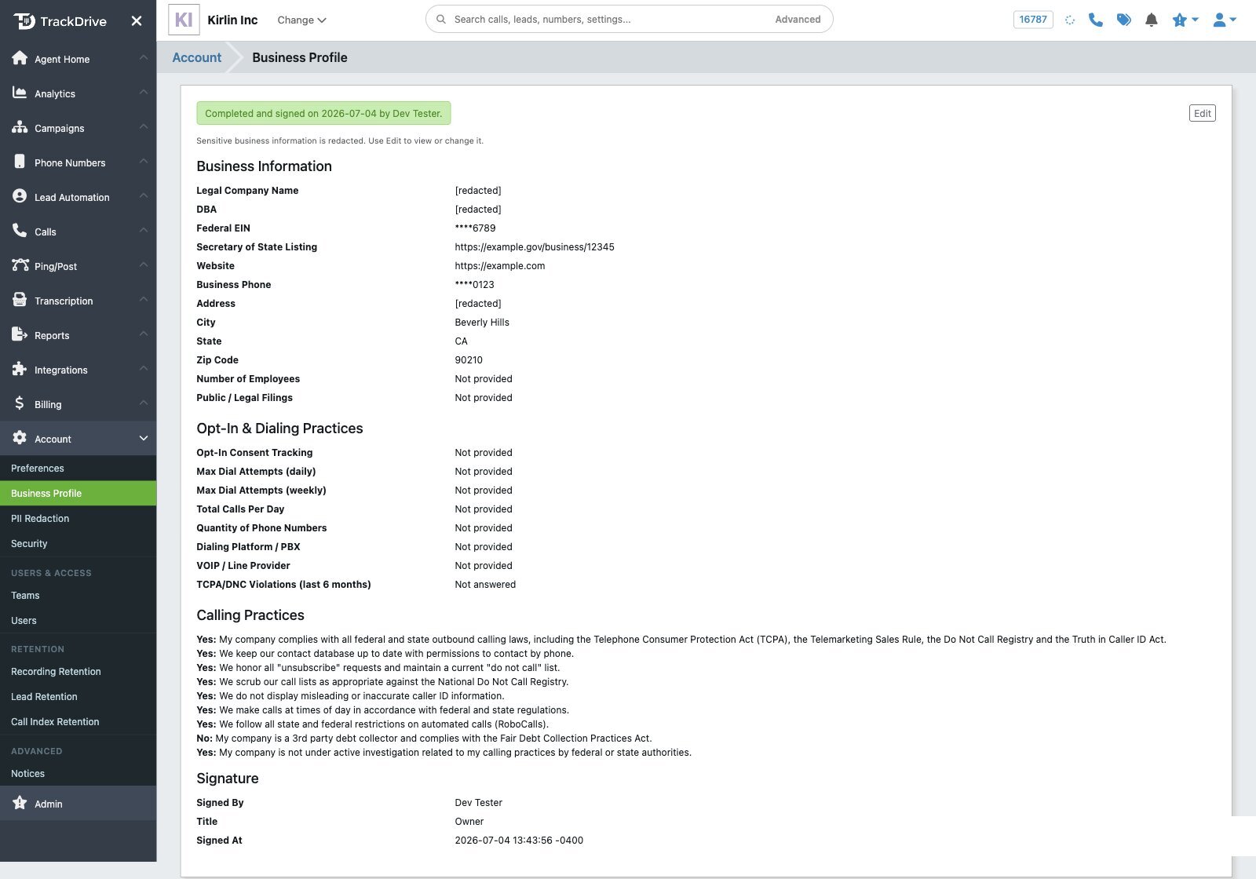Click the Campaigns sitemap icon
1256x879 pixels.
click(x=20, y=127)
